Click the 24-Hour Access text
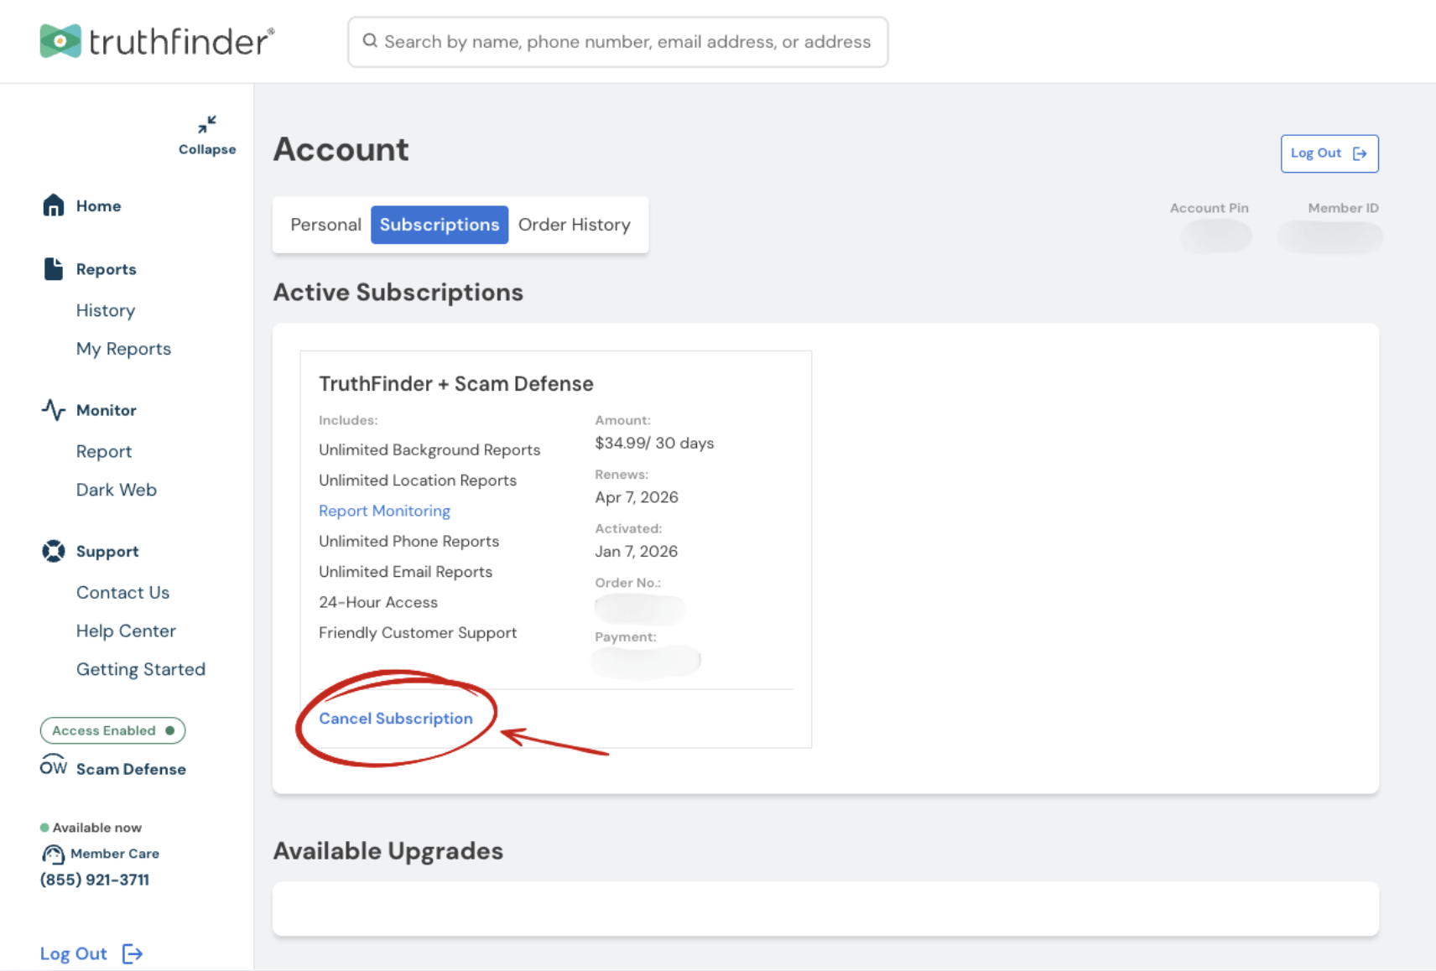1436x971 pixels. 378,602
